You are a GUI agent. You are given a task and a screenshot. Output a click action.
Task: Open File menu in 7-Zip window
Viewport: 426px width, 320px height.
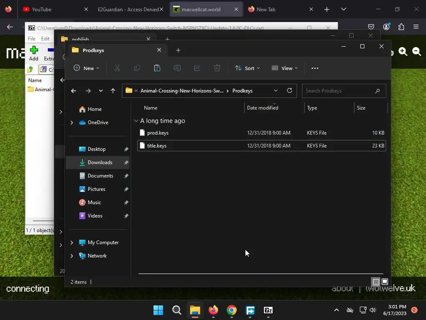pyautogui.click(x=32, y=39)
